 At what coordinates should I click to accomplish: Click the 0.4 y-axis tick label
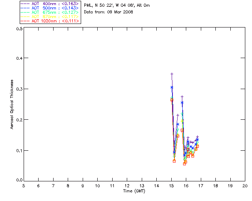[x=19, y=58]
